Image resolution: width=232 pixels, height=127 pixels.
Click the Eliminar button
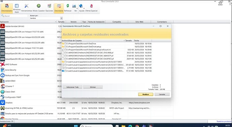[93, 87]
